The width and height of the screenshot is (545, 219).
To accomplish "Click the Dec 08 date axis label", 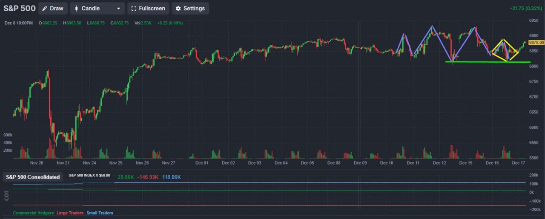I will tap(334, 163).
